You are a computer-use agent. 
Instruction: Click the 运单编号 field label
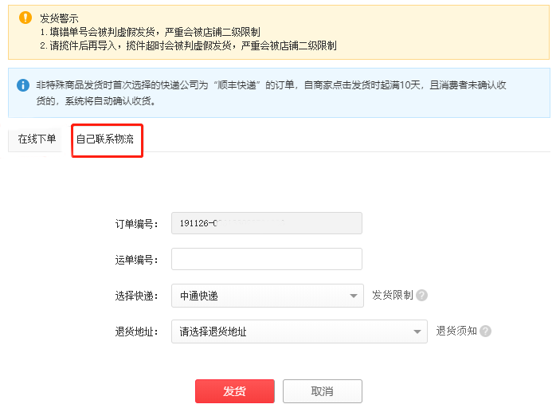point(137,260)
